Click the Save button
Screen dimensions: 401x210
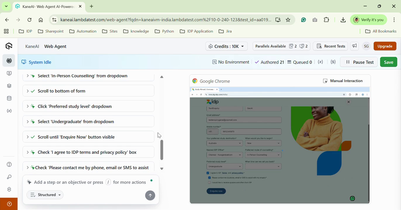(388, 62)
